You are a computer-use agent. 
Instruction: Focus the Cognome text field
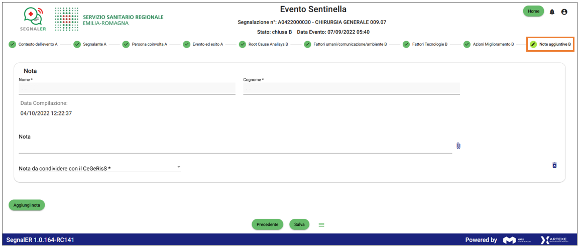pos(351,89)
